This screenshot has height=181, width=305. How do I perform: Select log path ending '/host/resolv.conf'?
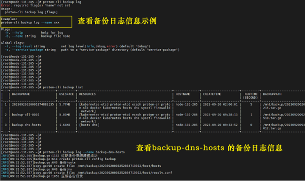125,173
